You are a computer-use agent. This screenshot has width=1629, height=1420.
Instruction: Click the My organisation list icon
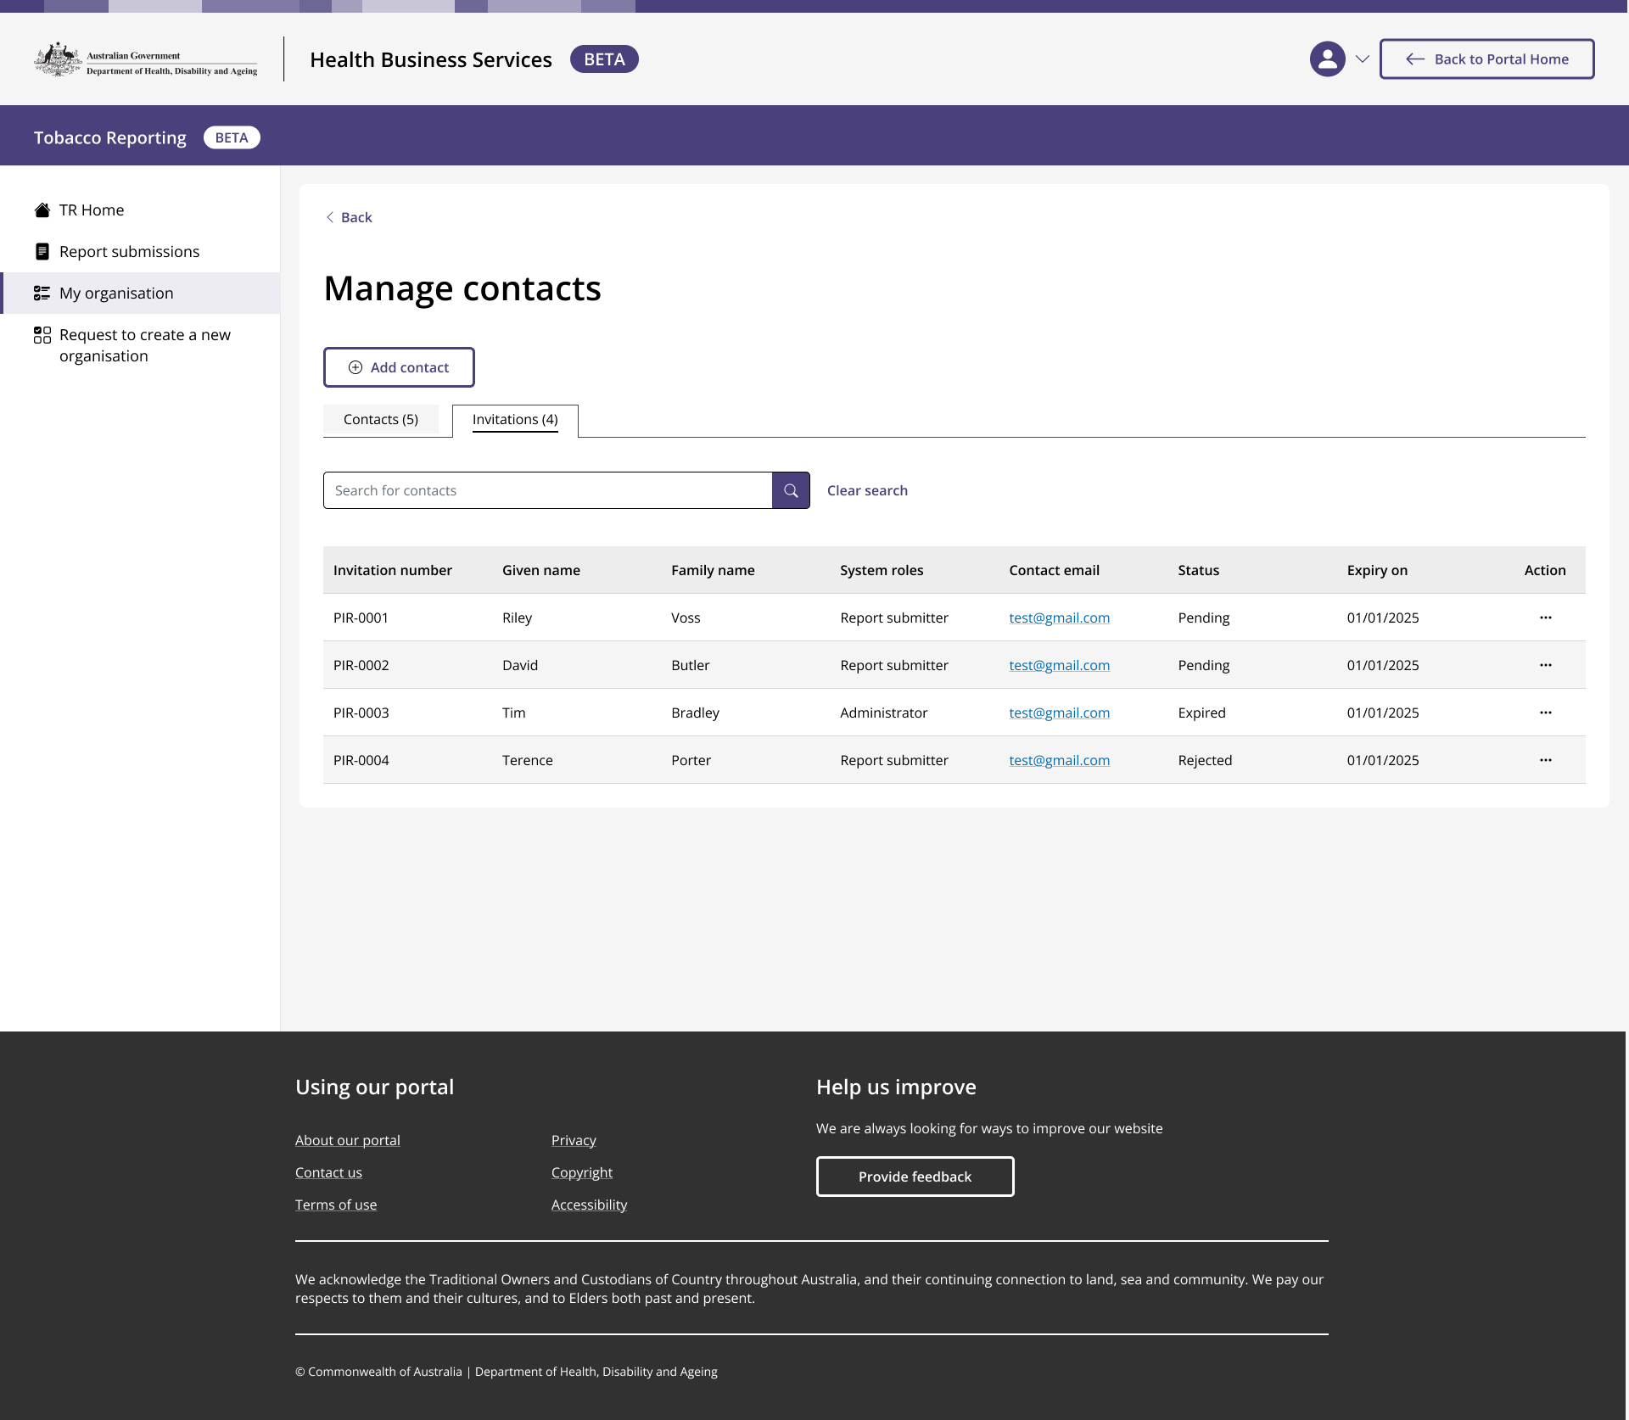click(42, 293)
